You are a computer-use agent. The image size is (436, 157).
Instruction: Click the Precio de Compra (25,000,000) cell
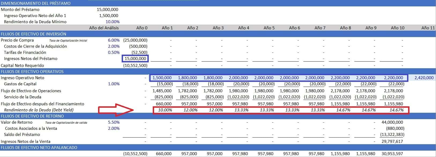pyautogui.click(x=135, y=40)
